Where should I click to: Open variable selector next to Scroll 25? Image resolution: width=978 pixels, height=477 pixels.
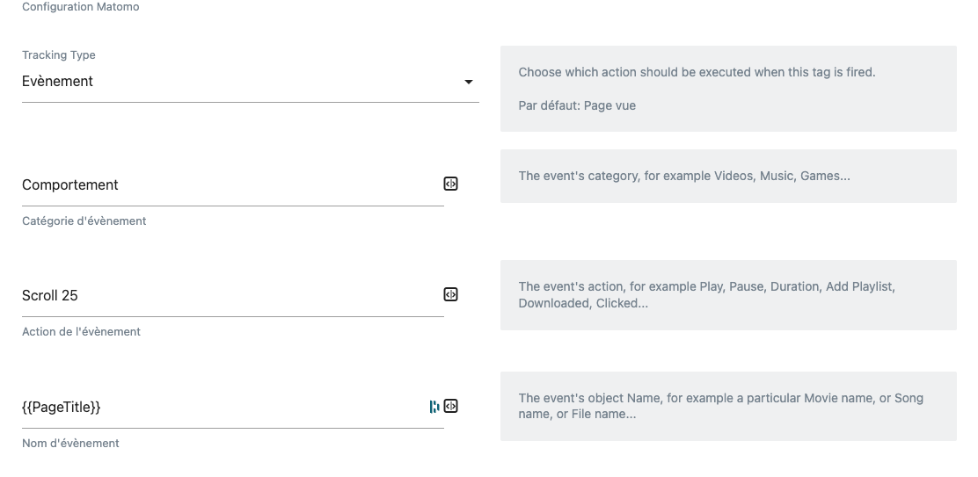pyautogui.click(x=450, y=294)
